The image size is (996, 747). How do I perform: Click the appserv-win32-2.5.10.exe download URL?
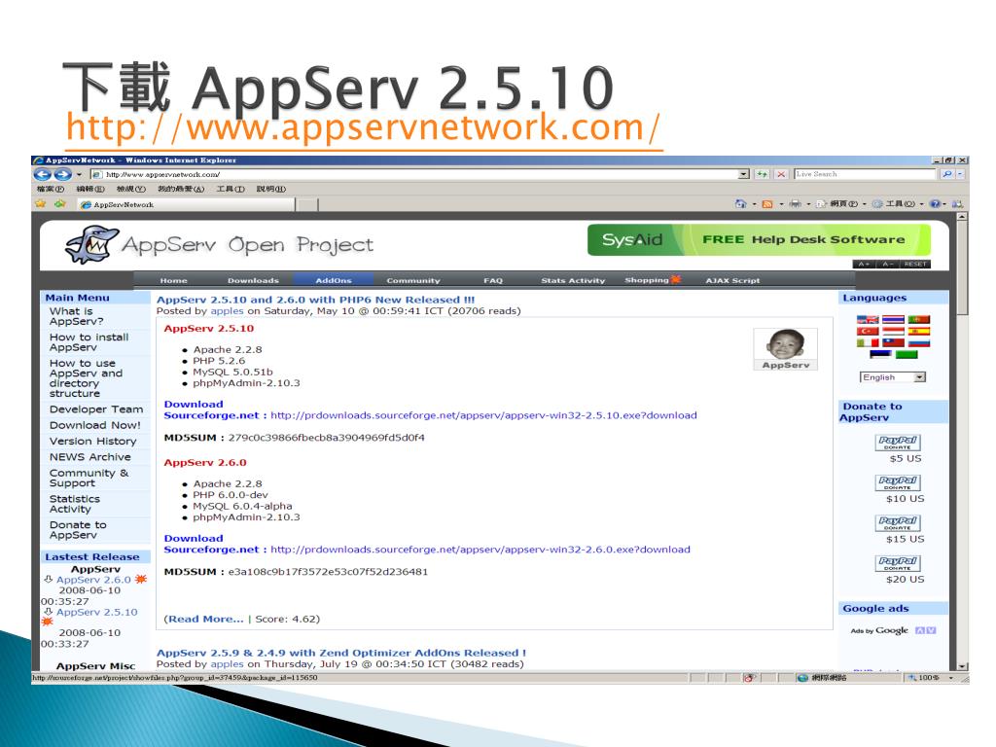[x=483, y=415]
